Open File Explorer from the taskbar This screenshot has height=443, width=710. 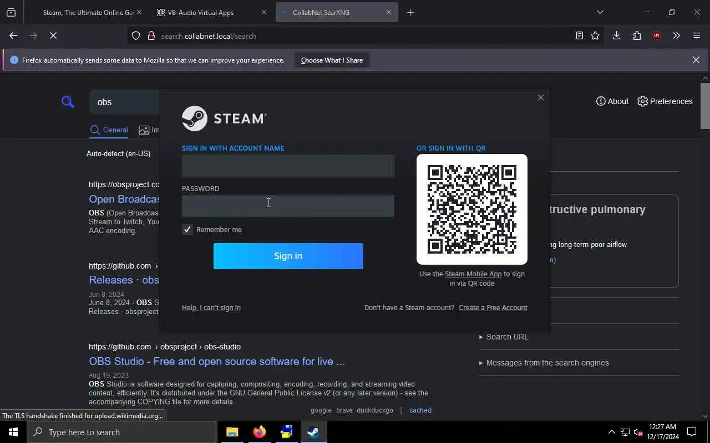(x=232, y=432)
